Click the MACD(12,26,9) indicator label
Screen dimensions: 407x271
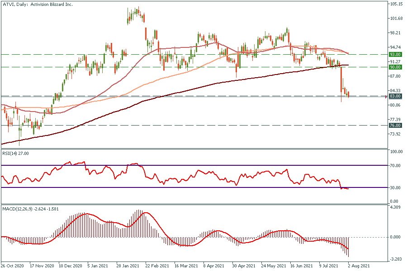34,209
